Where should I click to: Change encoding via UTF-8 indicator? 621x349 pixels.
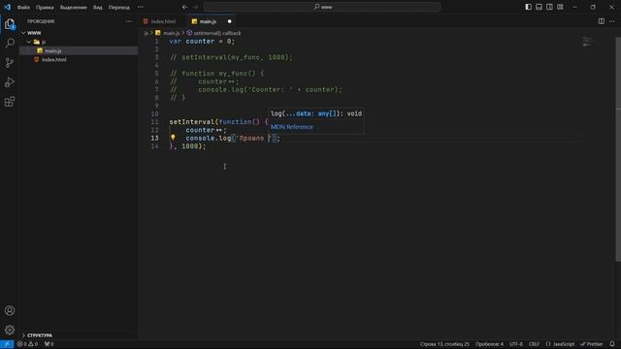516,344
